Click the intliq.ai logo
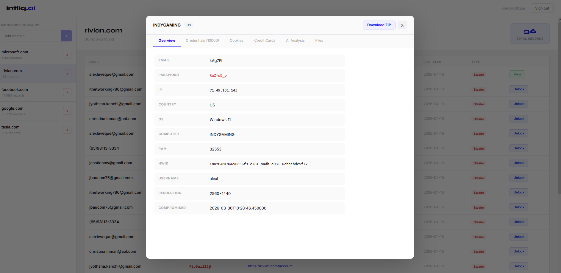 coord(20,8)
